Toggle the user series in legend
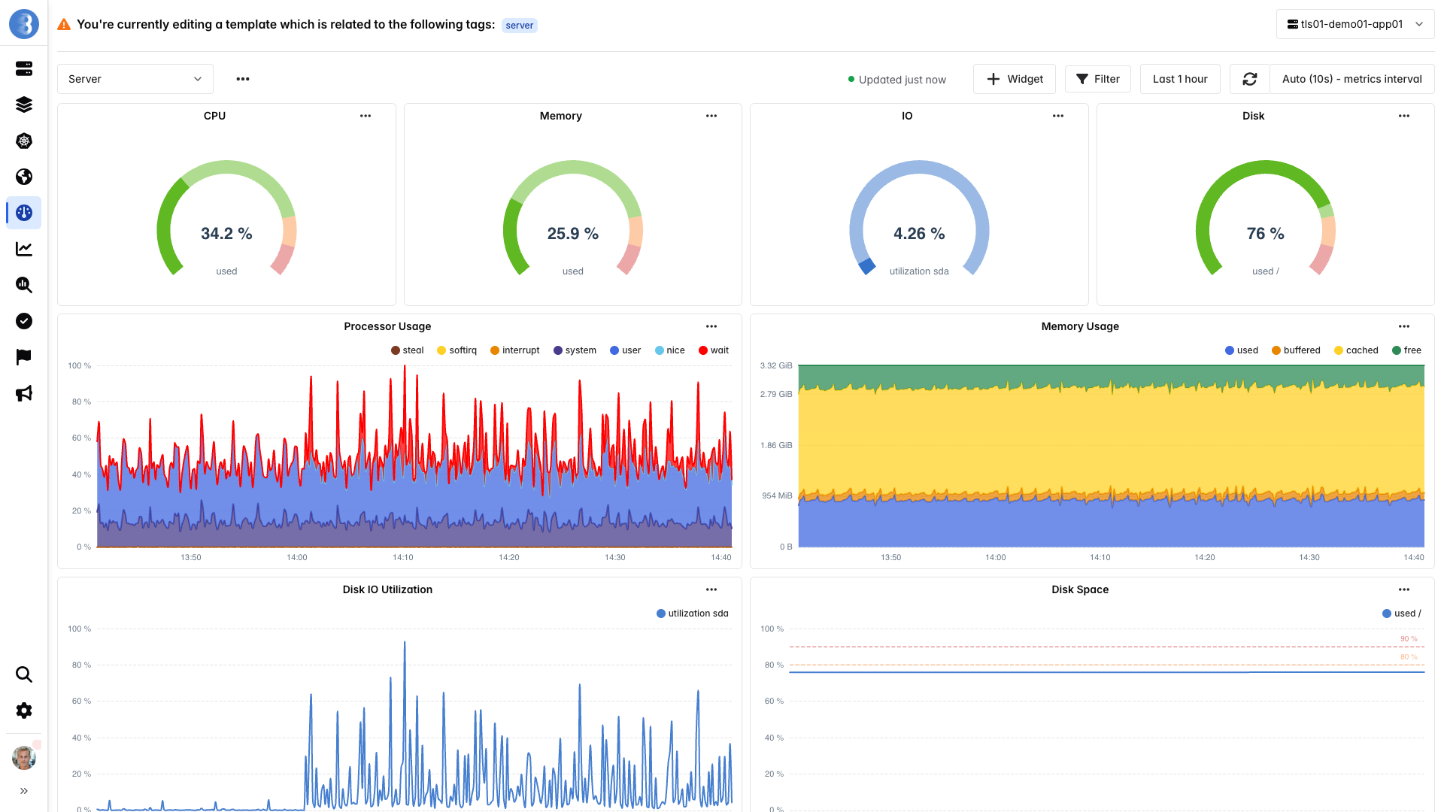This screenshot has height=812, width=1444. [626, 350]
